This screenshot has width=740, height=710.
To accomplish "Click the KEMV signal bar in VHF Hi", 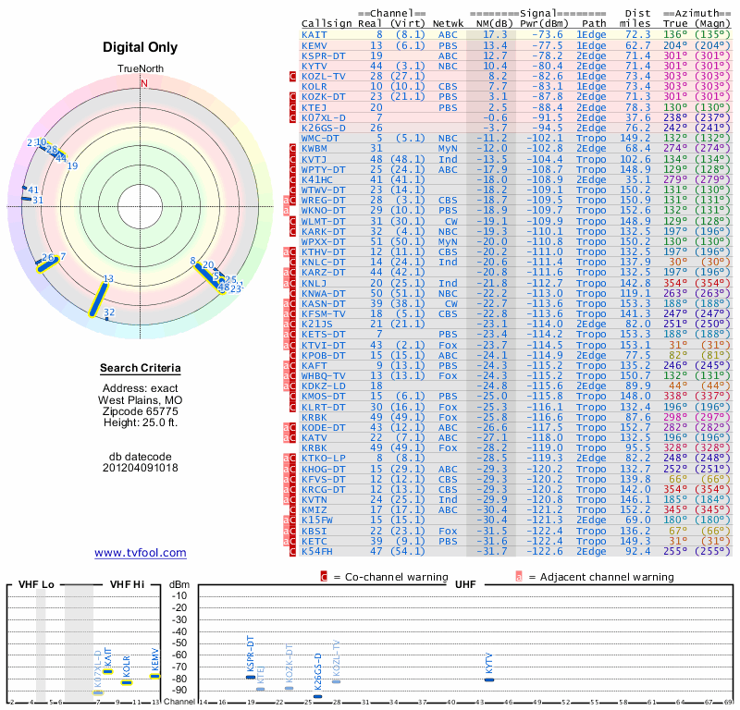I will [x=155, y=676].
